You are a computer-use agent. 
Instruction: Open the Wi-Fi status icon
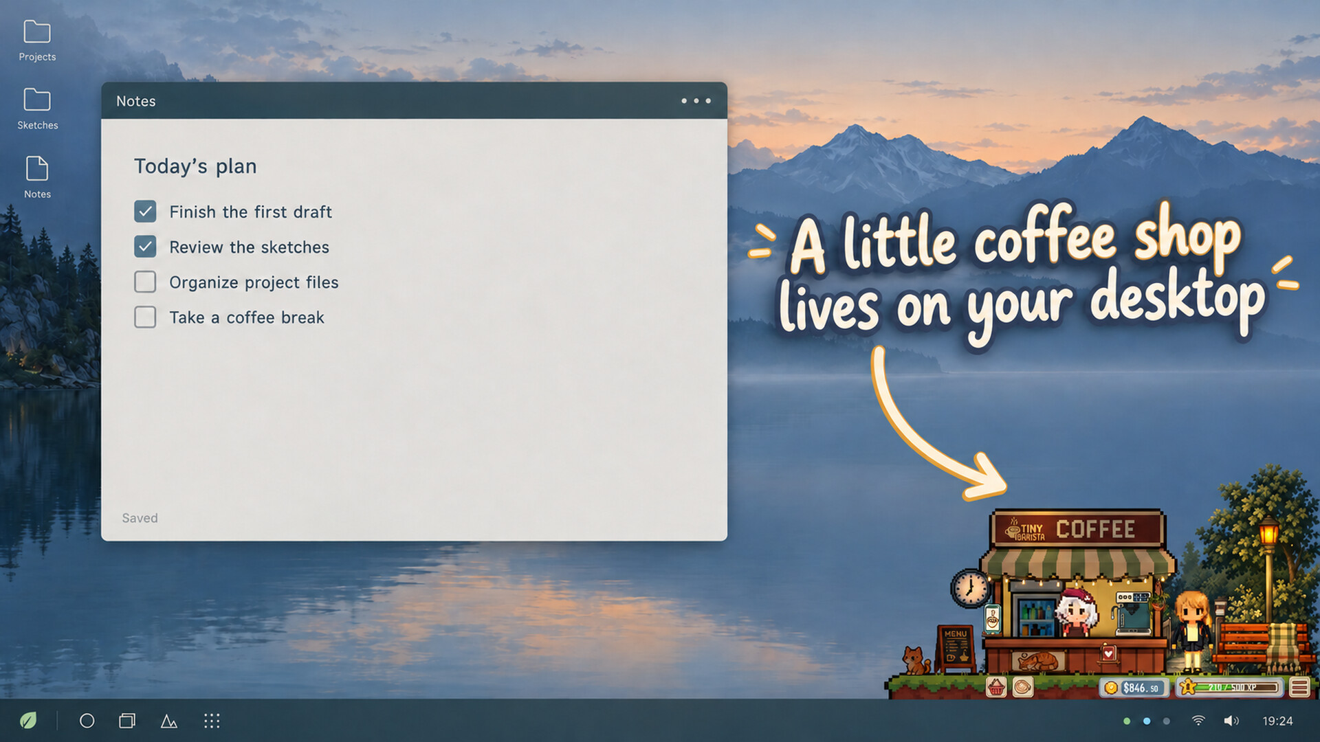coord(1198,721)
